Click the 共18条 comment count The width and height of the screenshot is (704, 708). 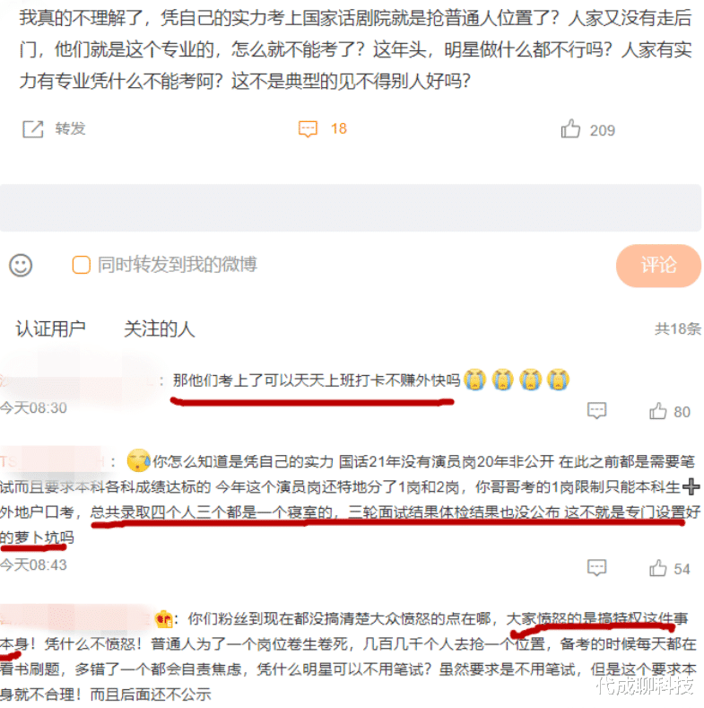[678, 329]
